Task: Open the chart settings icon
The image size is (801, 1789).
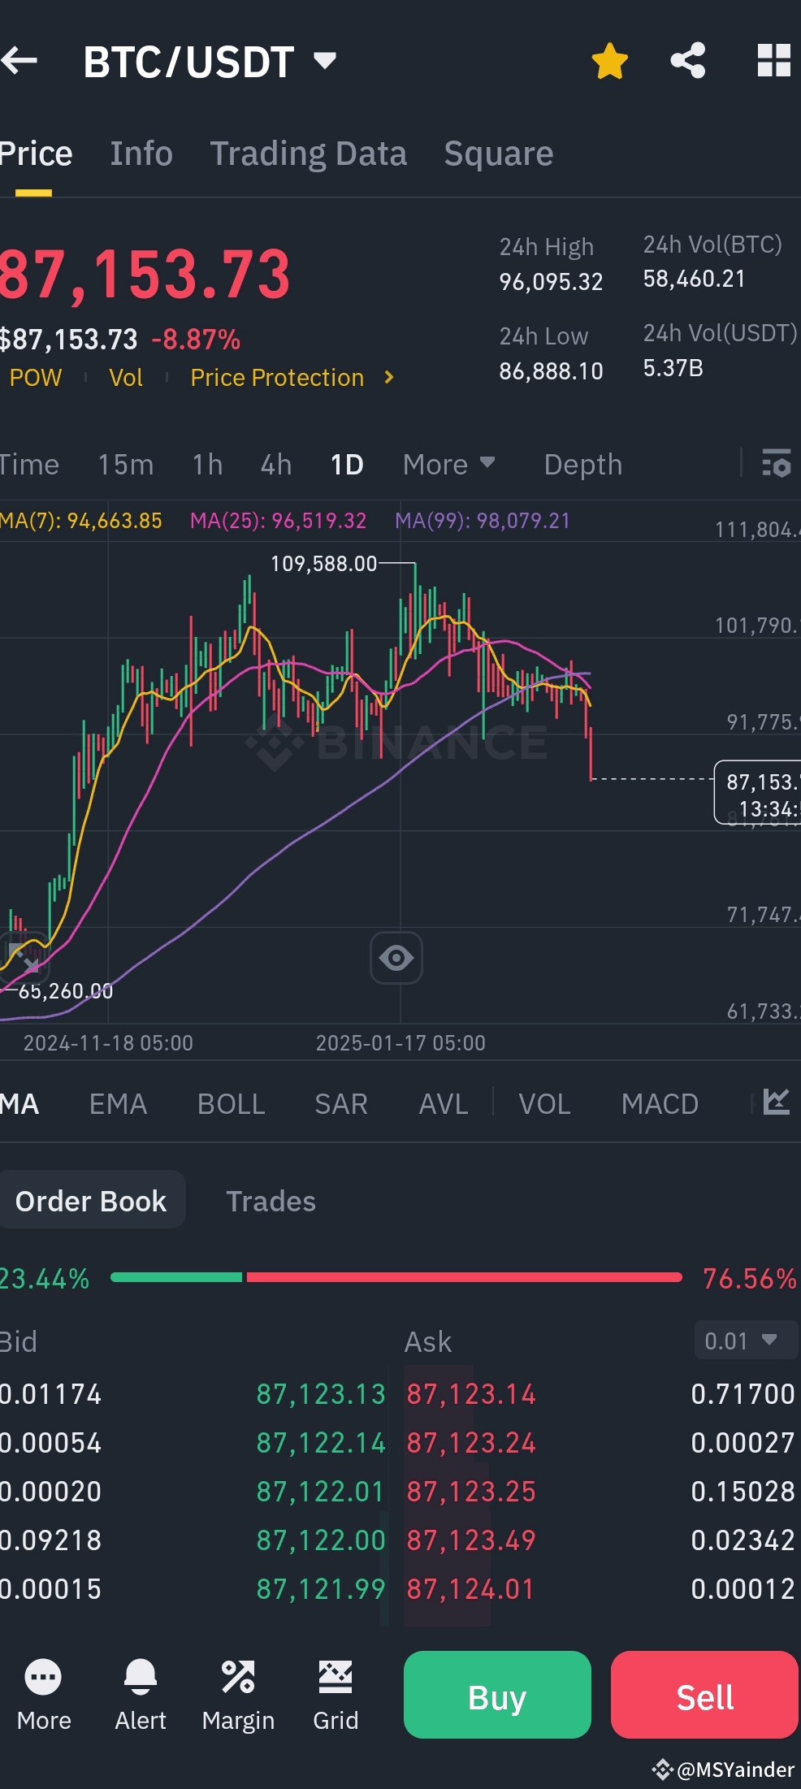Action: click(x=777, y=464)
